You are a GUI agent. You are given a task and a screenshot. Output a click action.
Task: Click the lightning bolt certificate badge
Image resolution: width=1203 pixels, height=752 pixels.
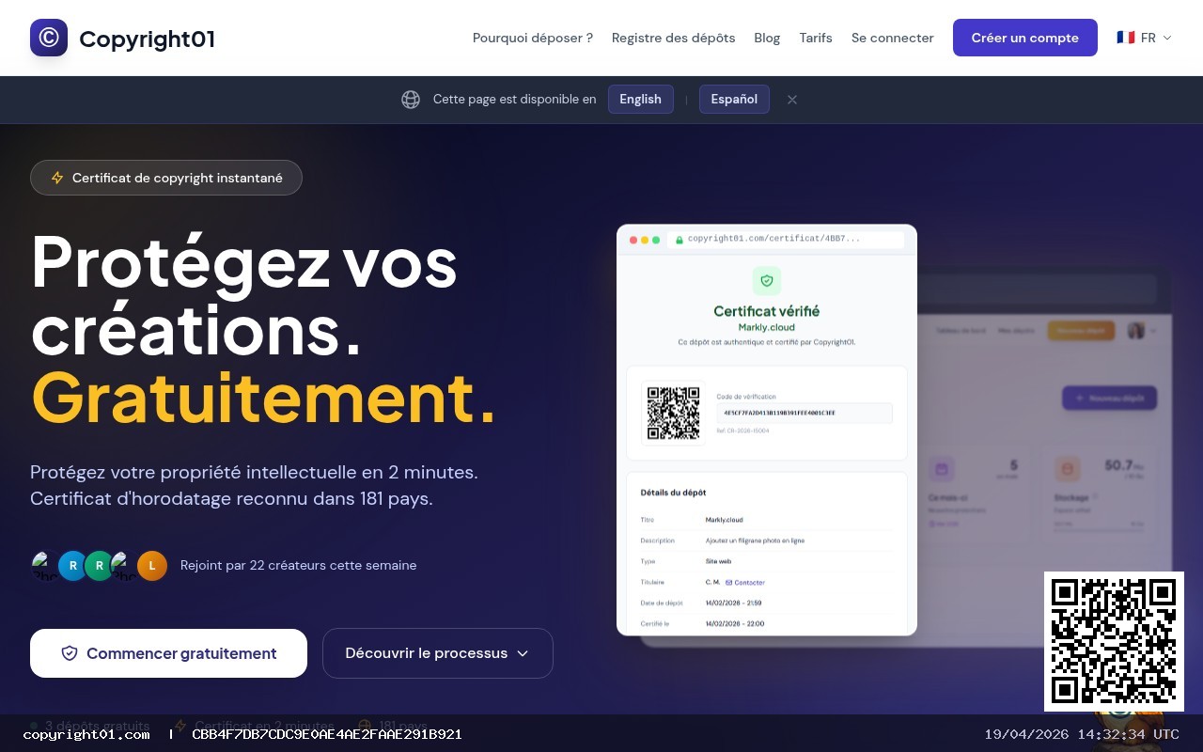coord(57,178)
